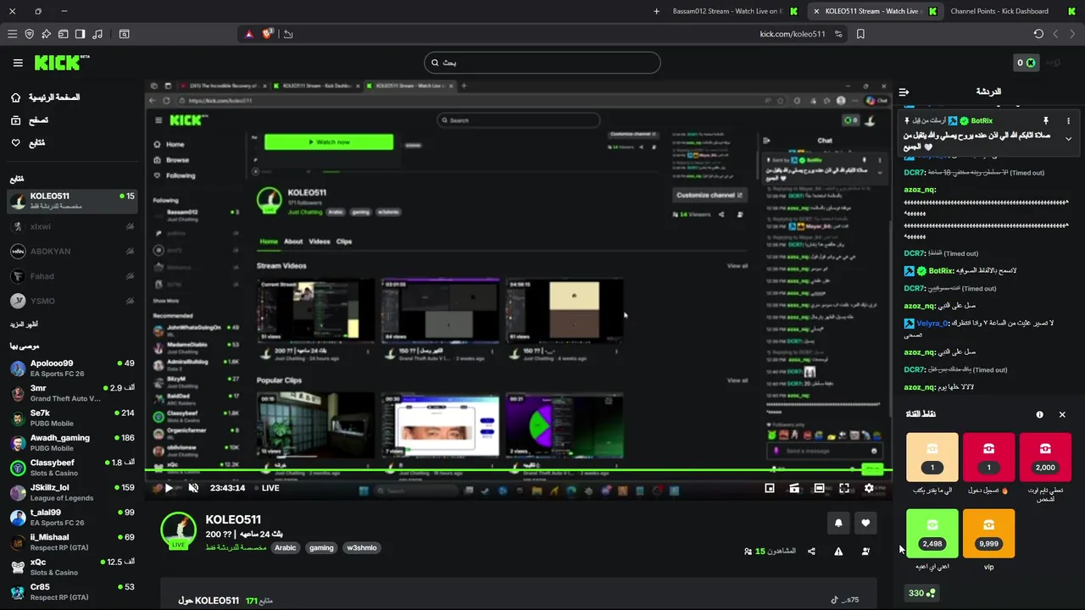Screen dimensions: 1085x610
Task: Bookmark this page
Action: 860,34
